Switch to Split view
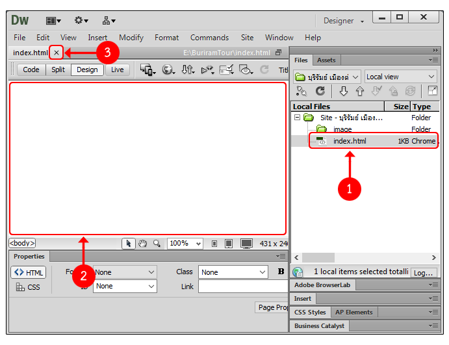The width and height of the screenshot is (449, 345). pos(58,70)
